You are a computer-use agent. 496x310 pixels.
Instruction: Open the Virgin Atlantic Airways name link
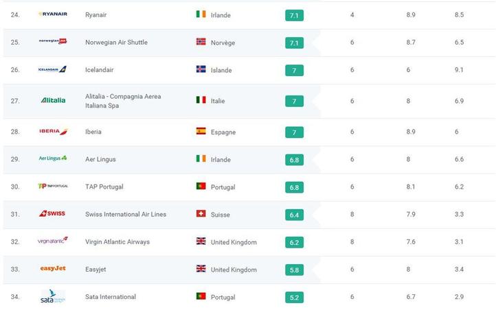point(117,241)
